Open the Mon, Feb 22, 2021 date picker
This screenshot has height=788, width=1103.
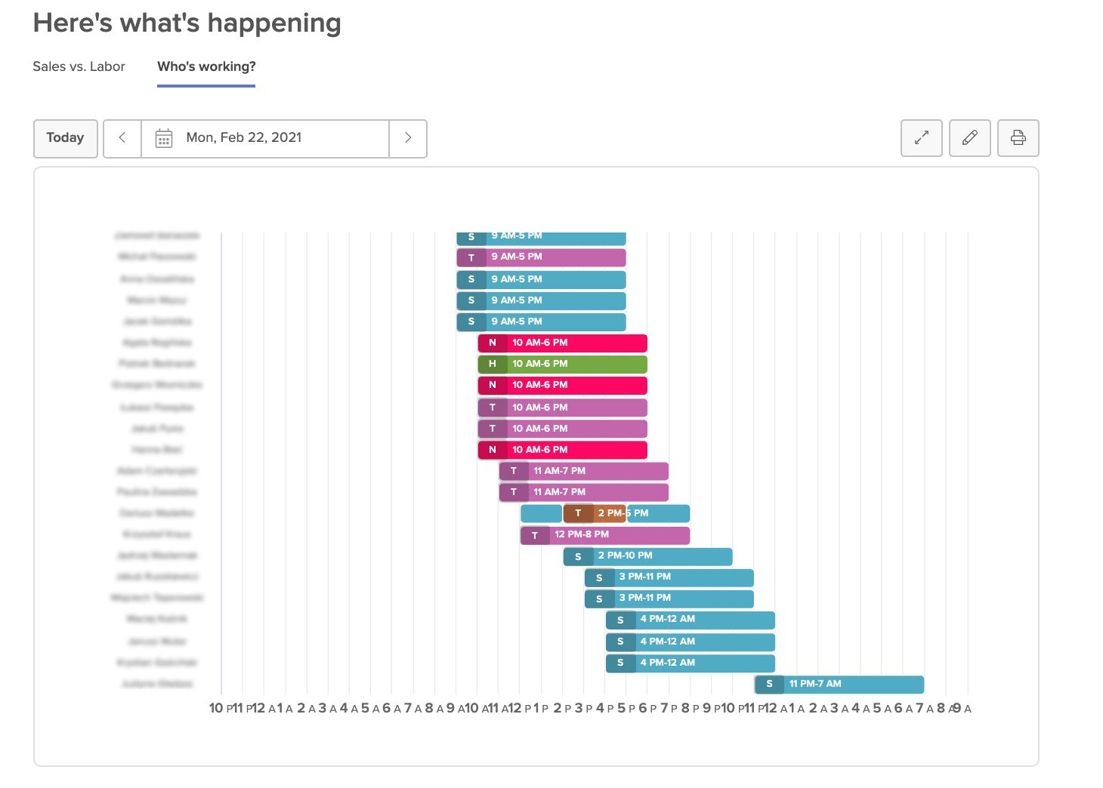tap(244, 138)
